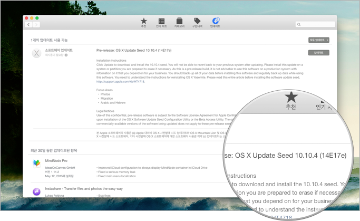Go forward with the right arrow button

(36, 25)
